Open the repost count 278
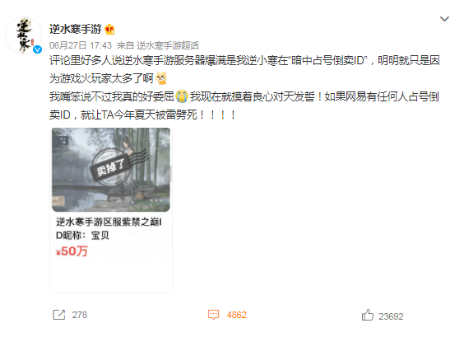 coord(80,315)
